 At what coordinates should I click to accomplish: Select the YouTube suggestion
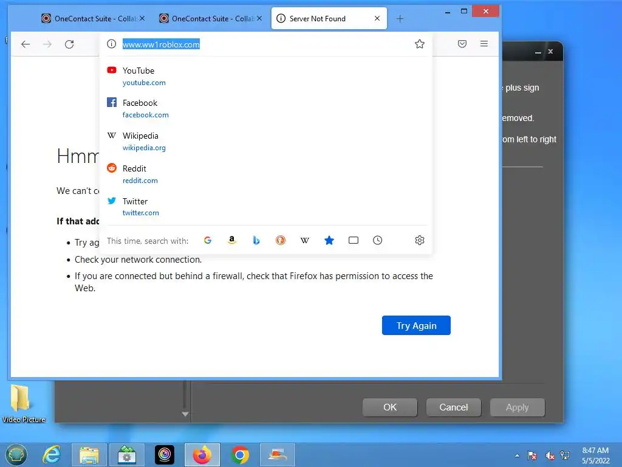coord(266,76)
